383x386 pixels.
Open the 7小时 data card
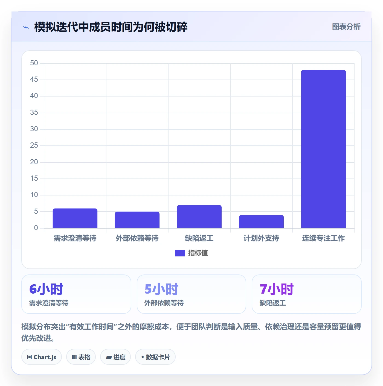(307, 294)
